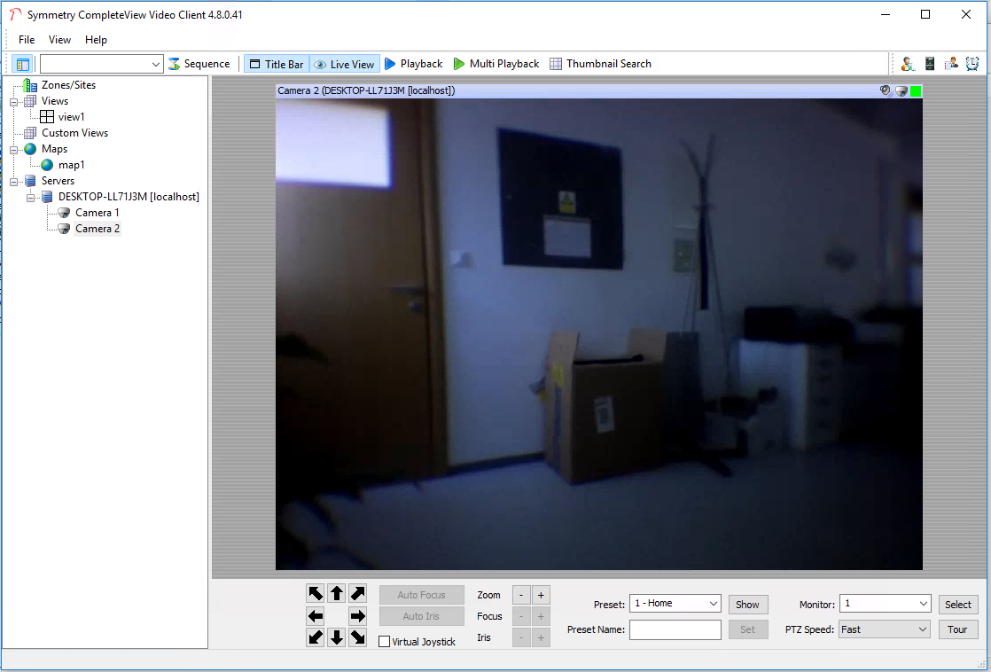Open the File menu

(x=27, y=40)
